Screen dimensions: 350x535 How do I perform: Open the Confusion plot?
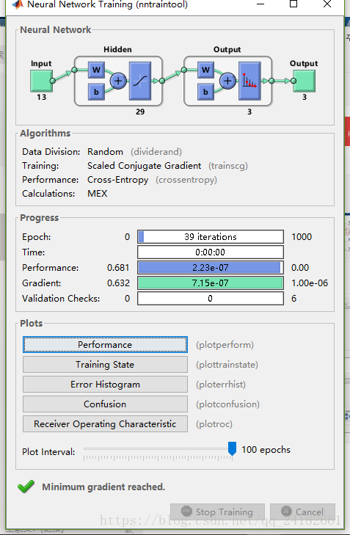click(105, 404)
